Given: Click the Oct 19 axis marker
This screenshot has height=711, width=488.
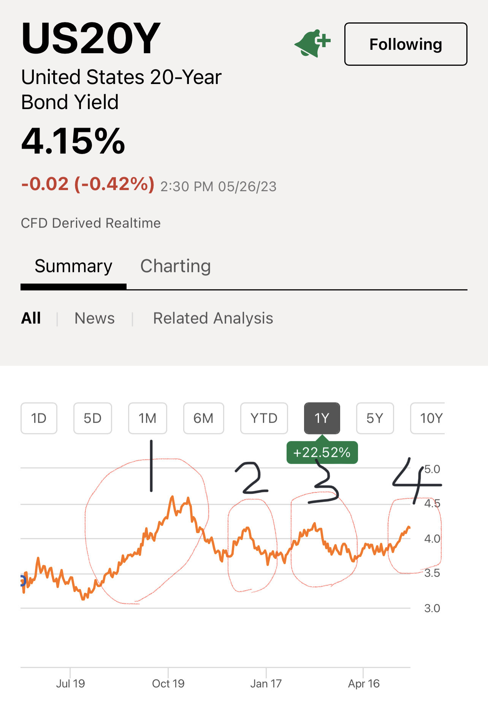Looking at the screenshot, I should point(168,684).
